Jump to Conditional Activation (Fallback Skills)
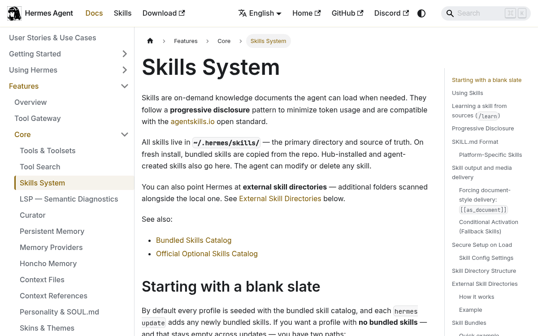The height and width of the screenshot is (336, 538). [489, 227]
